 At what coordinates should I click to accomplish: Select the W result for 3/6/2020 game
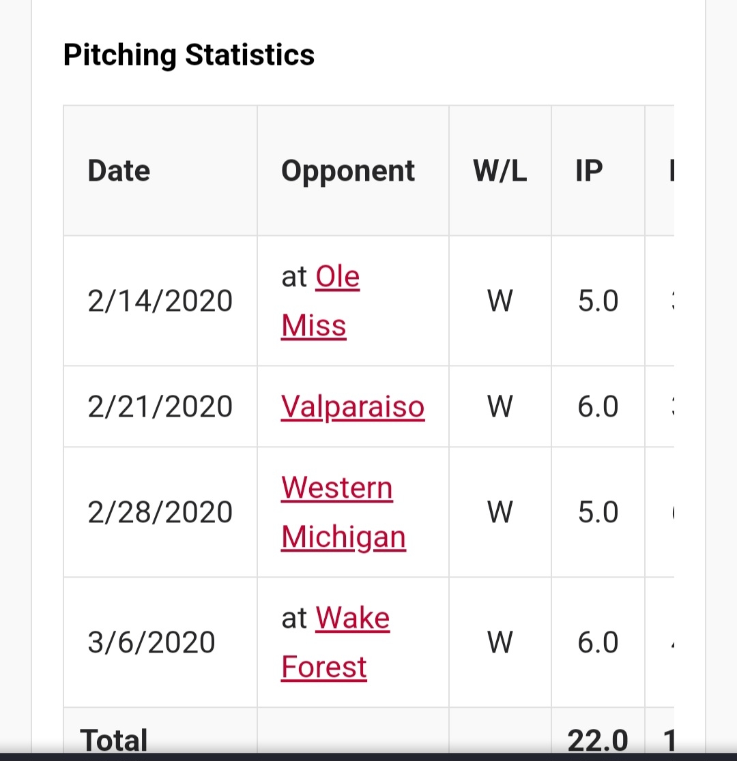500,642
